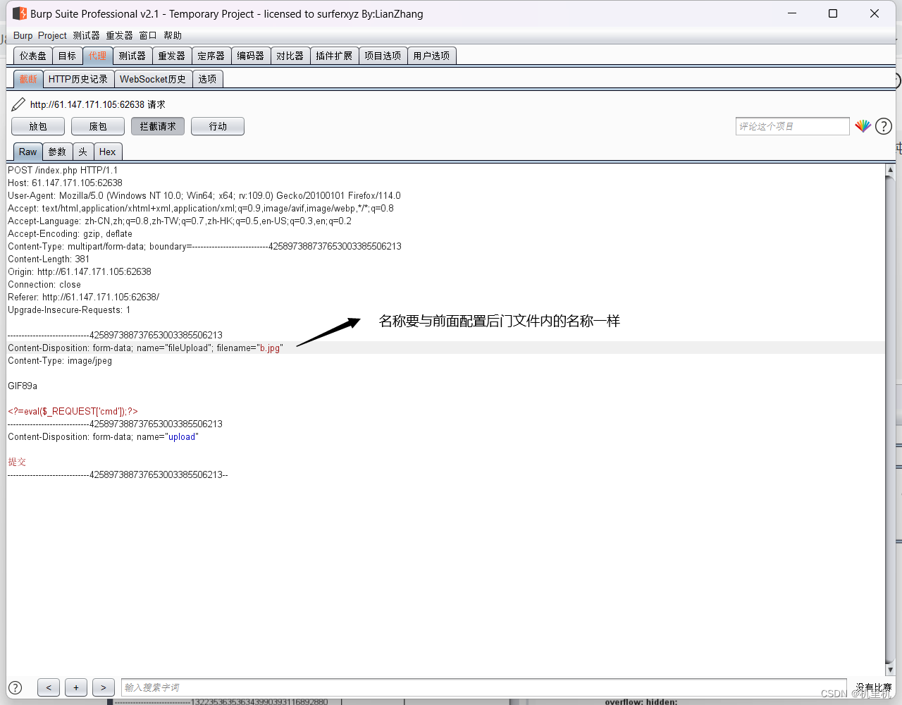The height and width of the screenshot is (705, 902).
Task: Click the Referer header line
Action: coord(84,297)
